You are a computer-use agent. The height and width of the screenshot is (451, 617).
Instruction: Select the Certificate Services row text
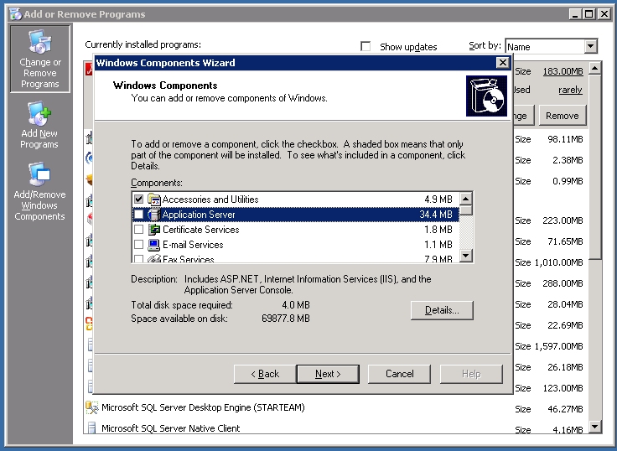point(200,230)
